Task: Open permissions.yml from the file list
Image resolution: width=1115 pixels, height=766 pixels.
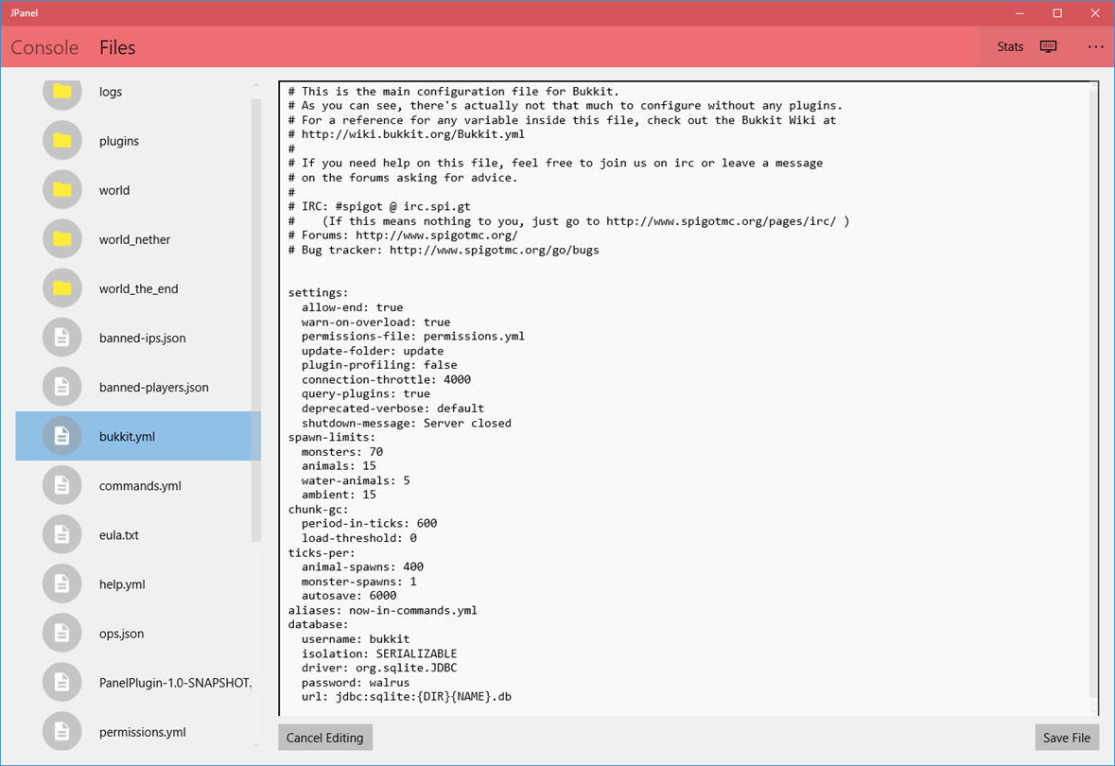Action: 142,732
